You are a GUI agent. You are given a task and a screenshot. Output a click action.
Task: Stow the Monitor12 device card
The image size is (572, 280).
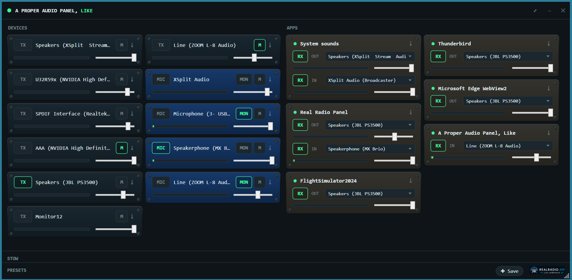[132, 217]
